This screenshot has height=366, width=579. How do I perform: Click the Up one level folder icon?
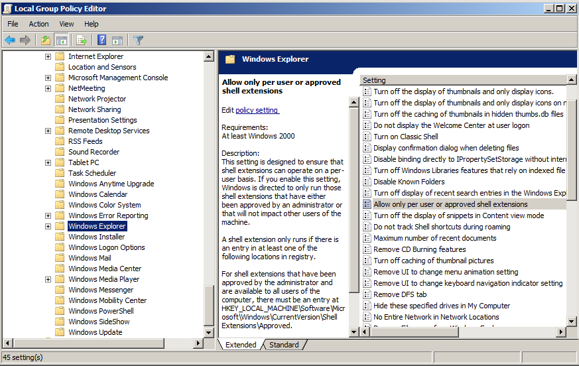(46, 40)
